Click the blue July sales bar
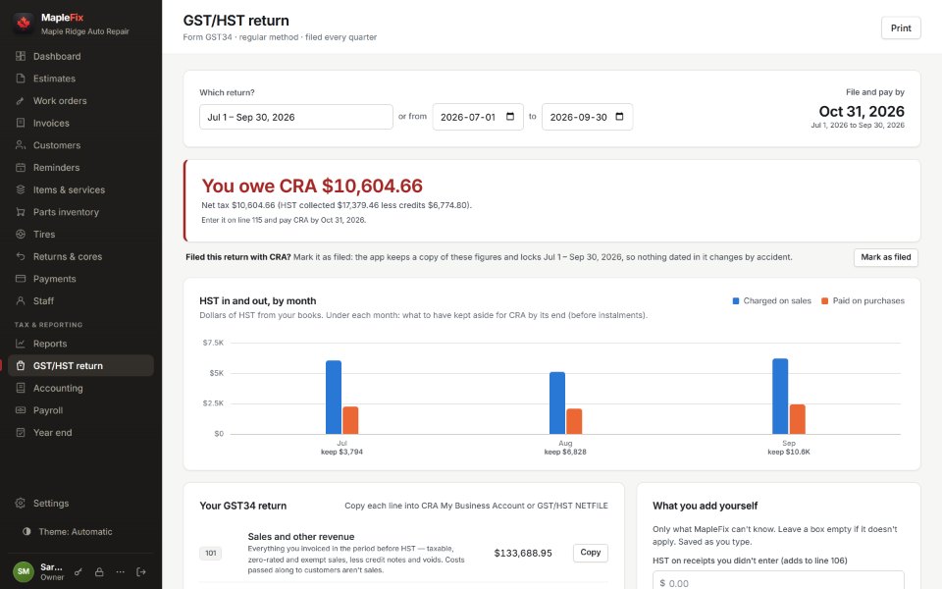942x589 pixels. pos(334,397)
